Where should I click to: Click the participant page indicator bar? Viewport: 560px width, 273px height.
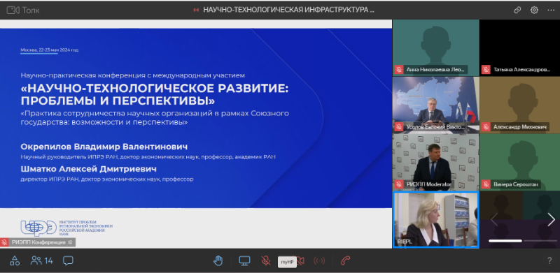click(522, 241)
